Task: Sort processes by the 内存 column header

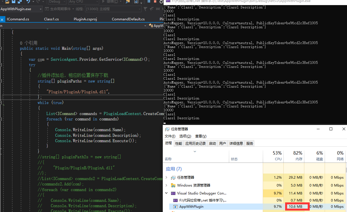Action: (x=299, y=159)
